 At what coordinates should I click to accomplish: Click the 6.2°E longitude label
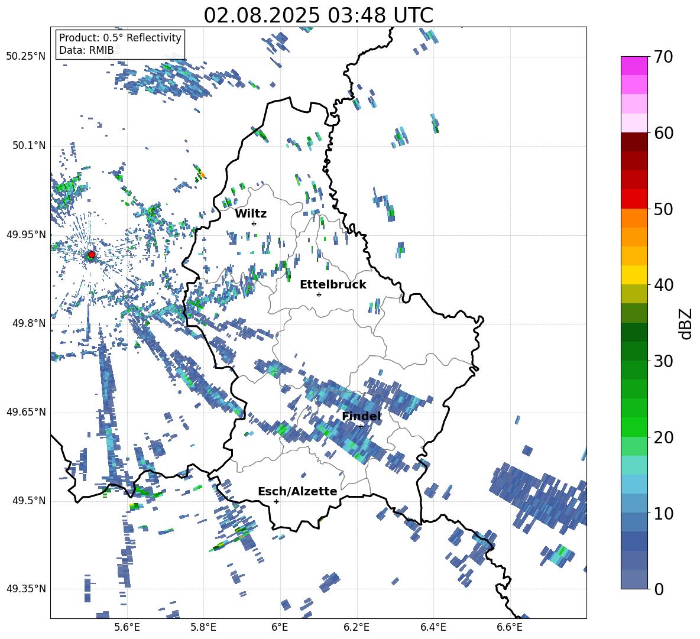point(357,627)
